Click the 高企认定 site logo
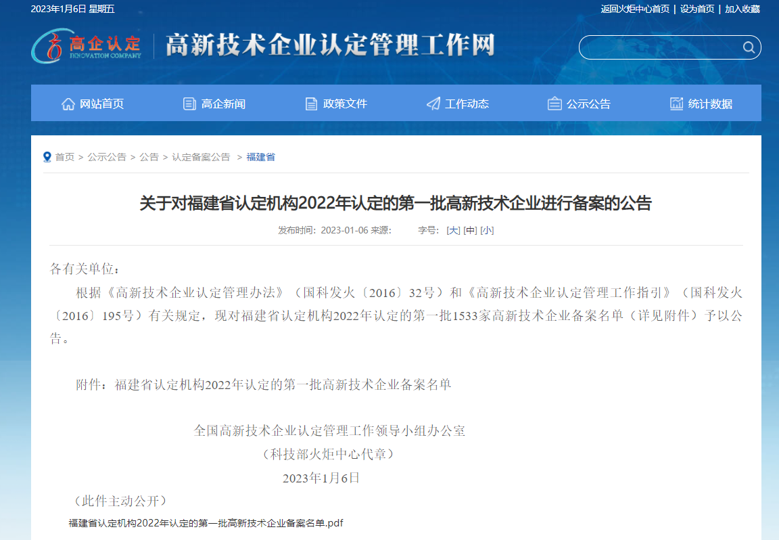 tap(87, 45)
